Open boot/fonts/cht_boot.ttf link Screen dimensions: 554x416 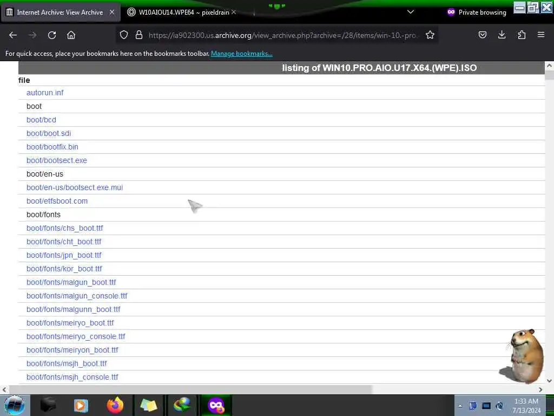click(x=64, y=242)
